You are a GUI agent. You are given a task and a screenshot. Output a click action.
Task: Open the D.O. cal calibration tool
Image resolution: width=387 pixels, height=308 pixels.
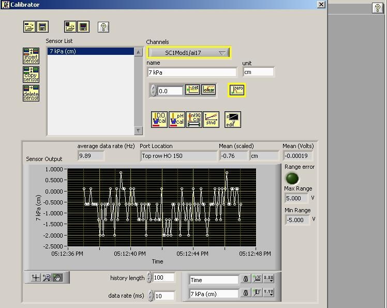pos(159,120)
